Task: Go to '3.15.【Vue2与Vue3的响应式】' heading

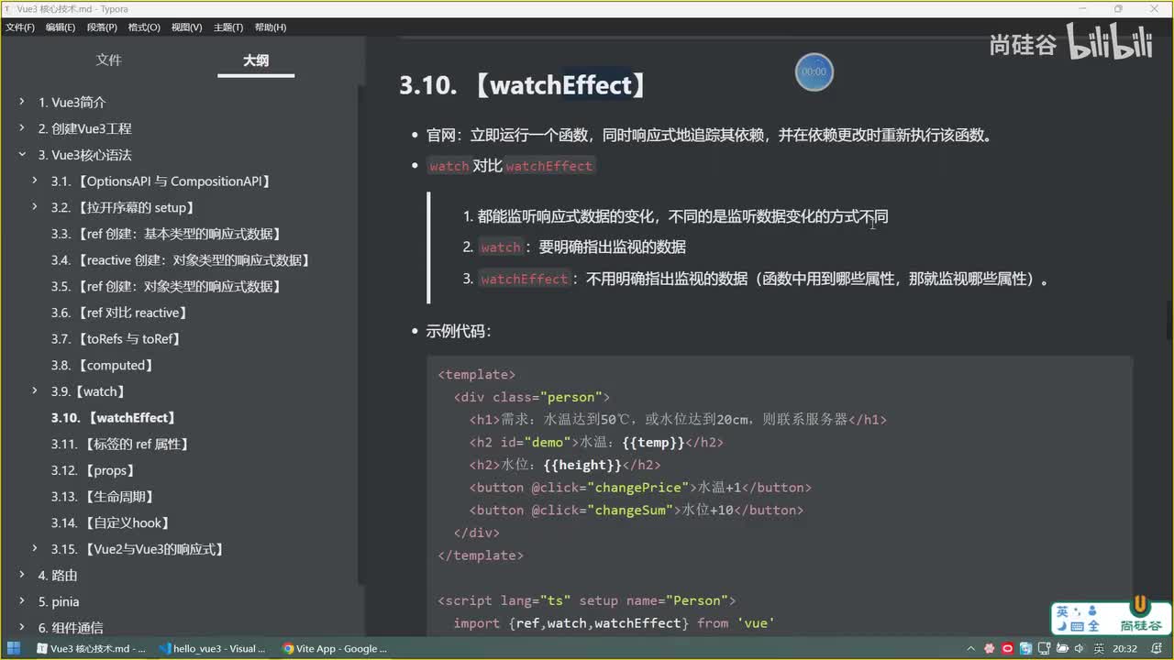Action: [138, 549]
